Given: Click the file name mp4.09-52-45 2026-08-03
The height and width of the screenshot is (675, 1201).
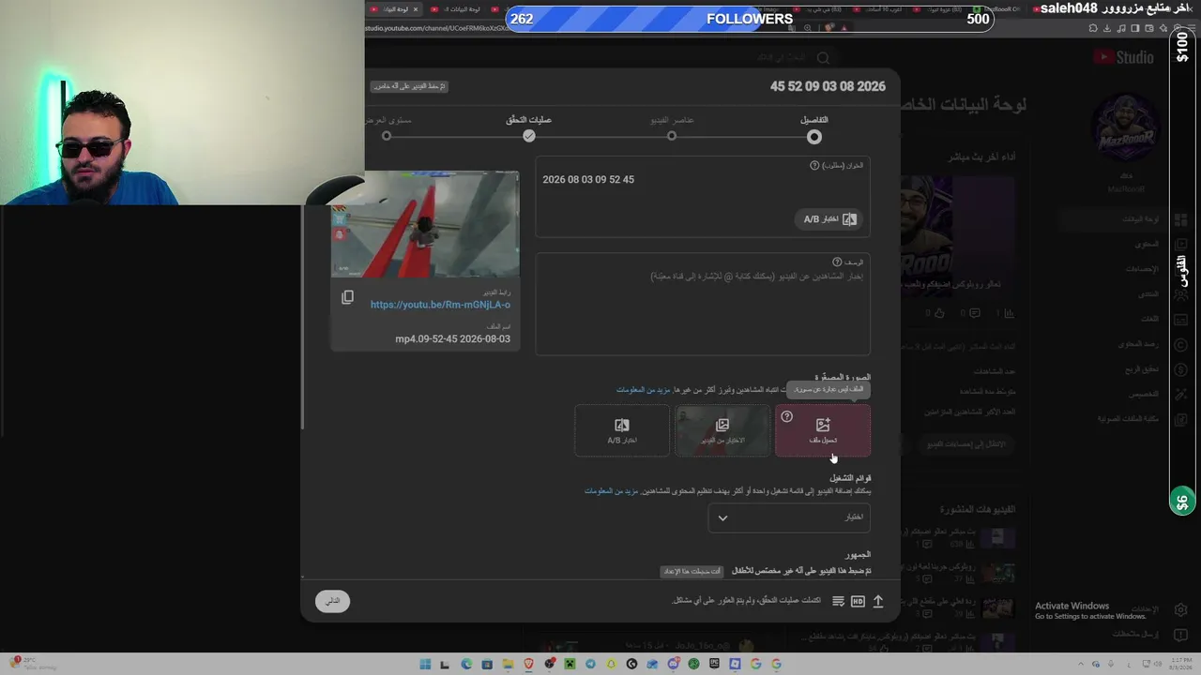Looking at the screenshot, I should click(x=452, y=339).
